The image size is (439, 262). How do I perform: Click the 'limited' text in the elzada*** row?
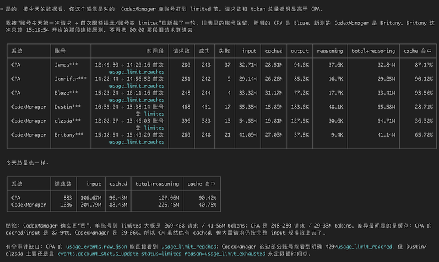pyautogui.click(x=154, y=128)
